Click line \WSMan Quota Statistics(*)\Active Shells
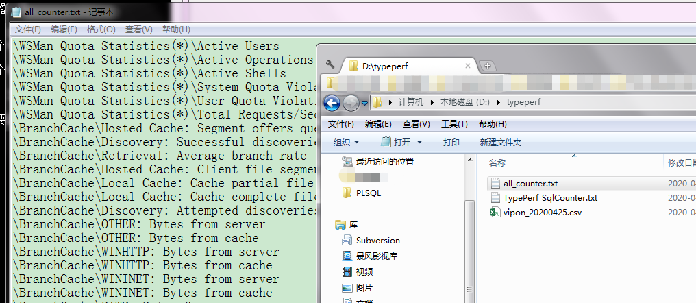 point(149,73)
